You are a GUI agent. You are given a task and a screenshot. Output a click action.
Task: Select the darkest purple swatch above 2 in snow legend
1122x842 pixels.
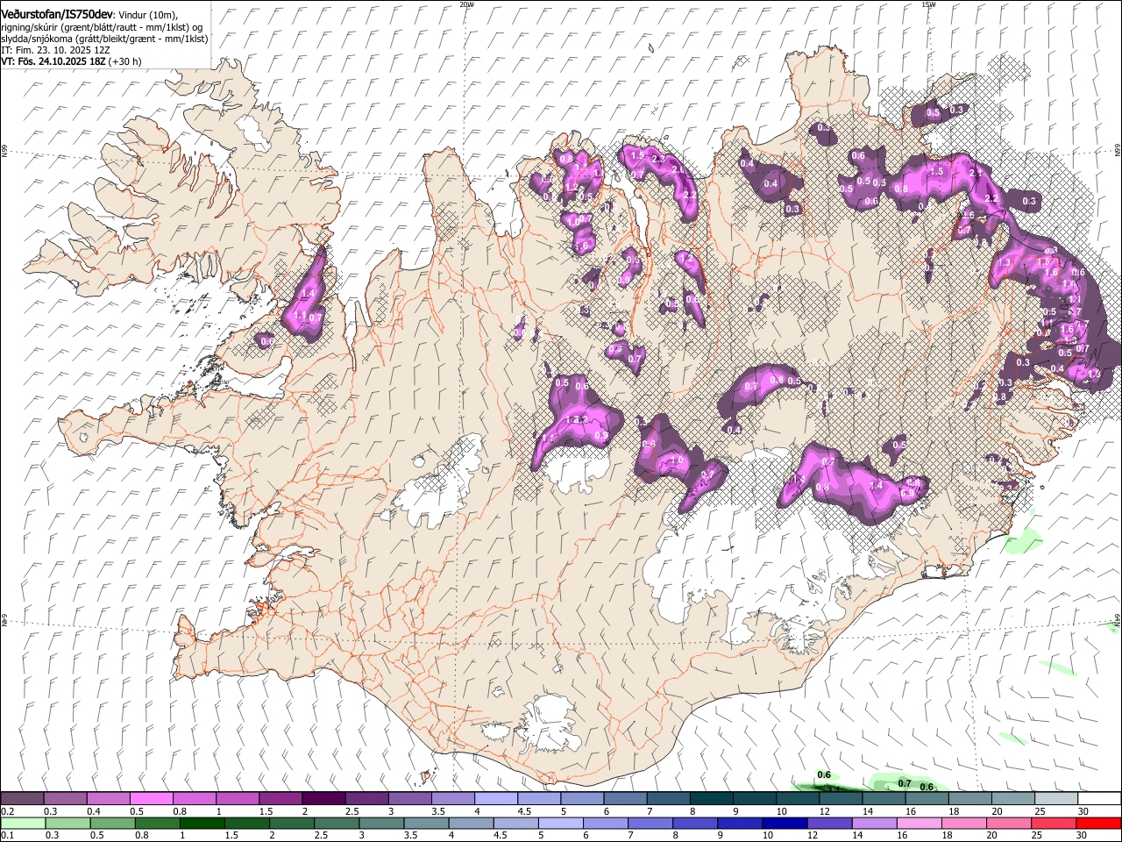point(323,799)
